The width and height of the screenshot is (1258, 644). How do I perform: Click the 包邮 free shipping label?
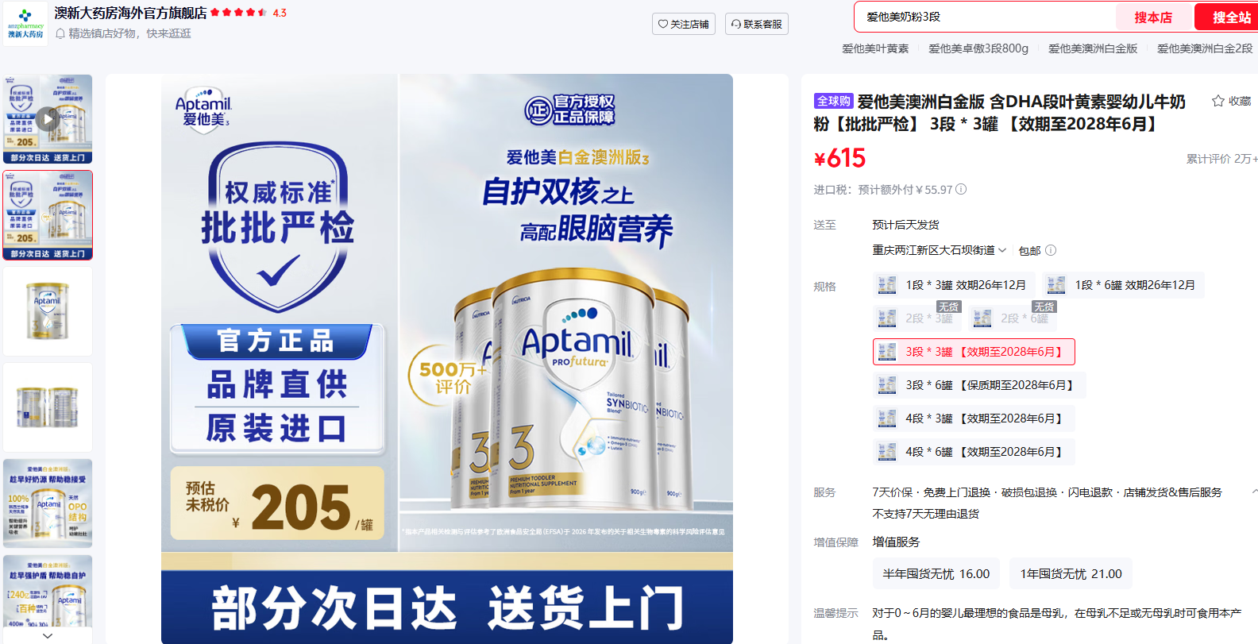tap(1029, 250)
